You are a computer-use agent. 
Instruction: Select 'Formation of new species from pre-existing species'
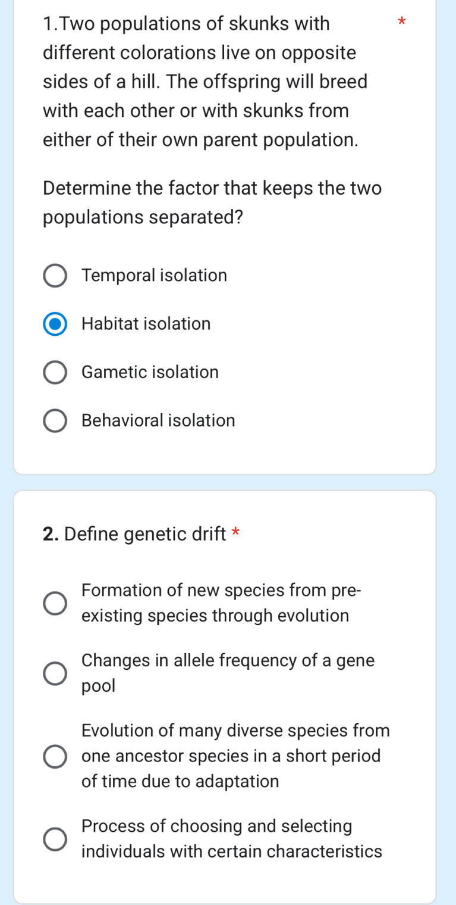point(55,603)
